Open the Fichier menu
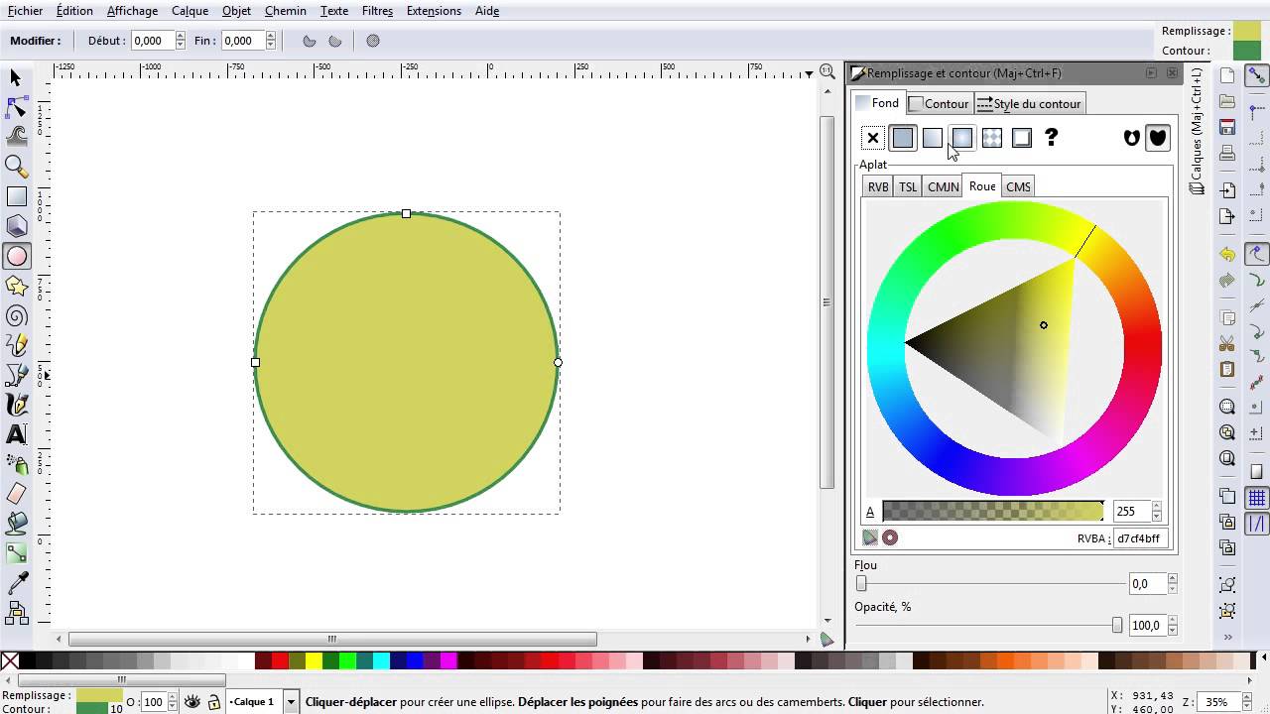1270x714 pixels. point(25,11)
